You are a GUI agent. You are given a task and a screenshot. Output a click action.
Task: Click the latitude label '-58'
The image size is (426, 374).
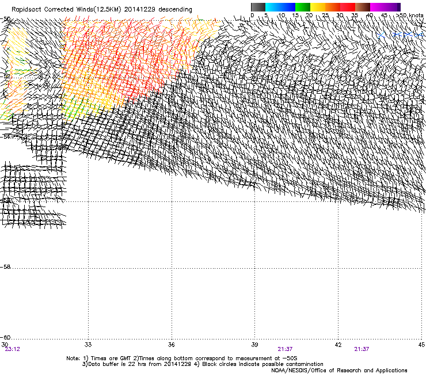tap(5, 267)
